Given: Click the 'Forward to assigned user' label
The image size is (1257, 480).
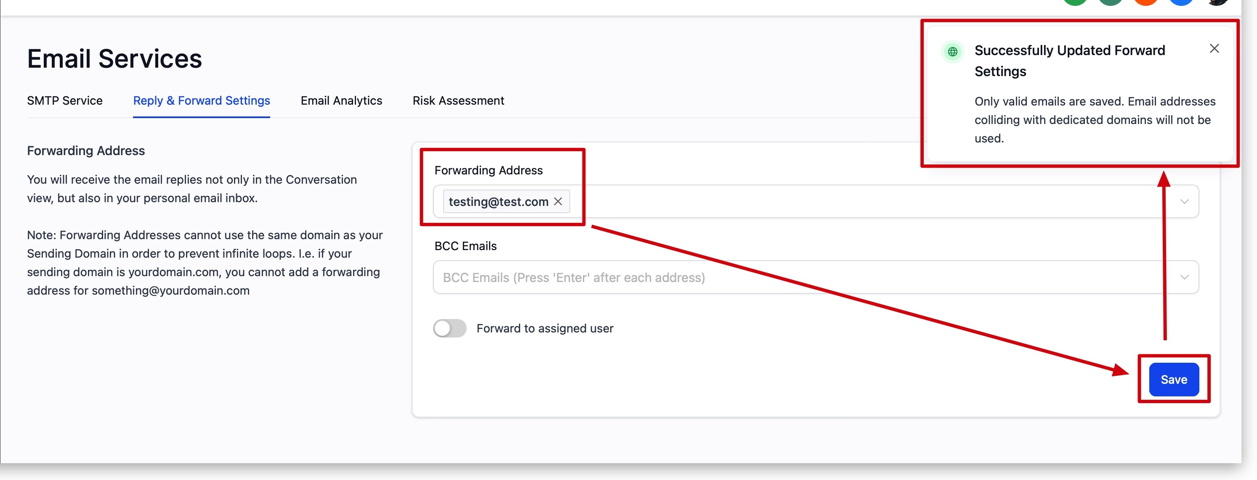Looking at the screenshot, I should pos(545,328).
